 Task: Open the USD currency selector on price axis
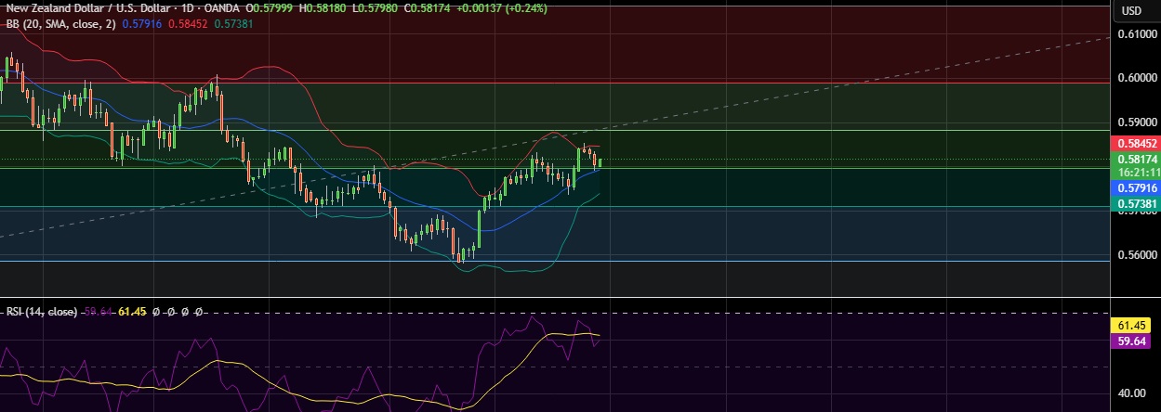pyautogui.click(x=1131, y=11)
